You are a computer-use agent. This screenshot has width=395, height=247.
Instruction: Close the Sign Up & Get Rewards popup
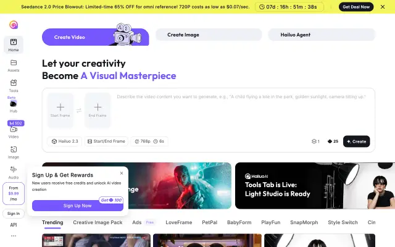pos(122,173)
